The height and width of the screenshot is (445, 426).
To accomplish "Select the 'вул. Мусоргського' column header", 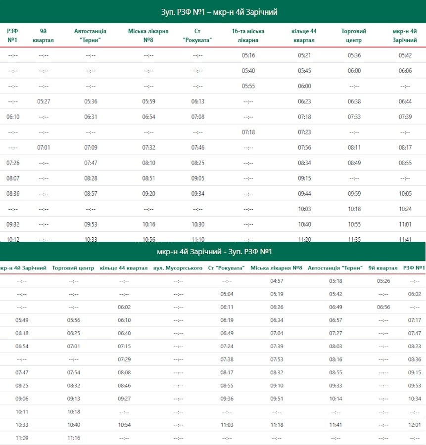I will 178,268.
